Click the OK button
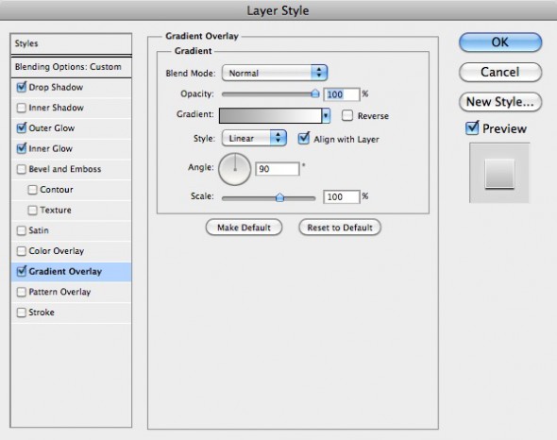Image resolution: width=557 pixels, height=440 pixels. pos(500,42)
